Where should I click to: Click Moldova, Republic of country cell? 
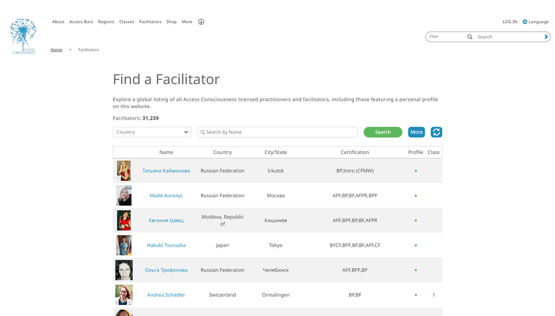pyautogui.click(x=223, y=220)
